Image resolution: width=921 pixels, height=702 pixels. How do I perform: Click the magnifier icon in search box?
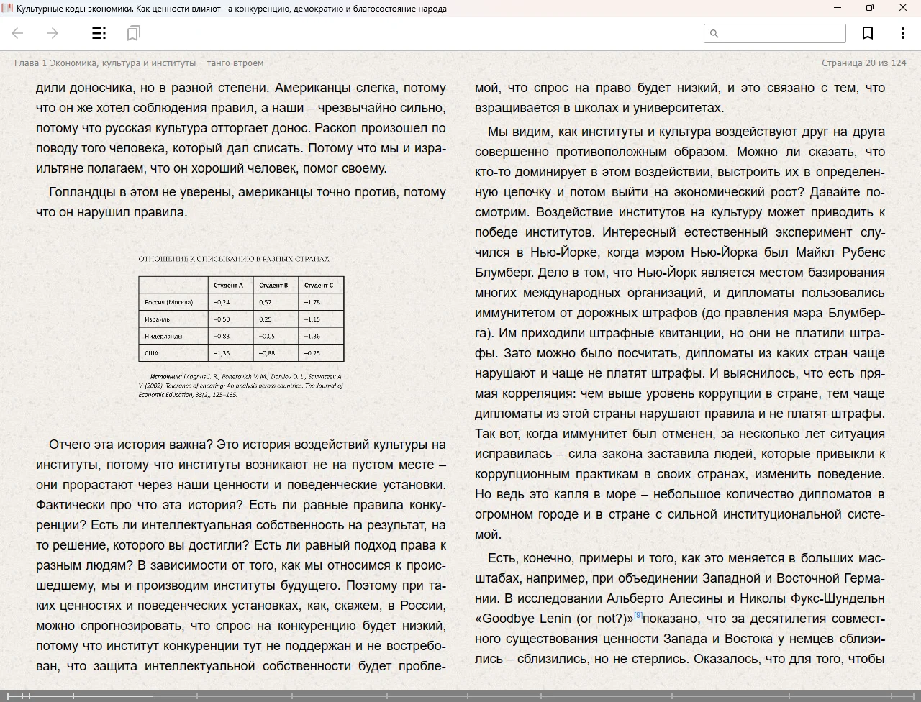point(714,33)
